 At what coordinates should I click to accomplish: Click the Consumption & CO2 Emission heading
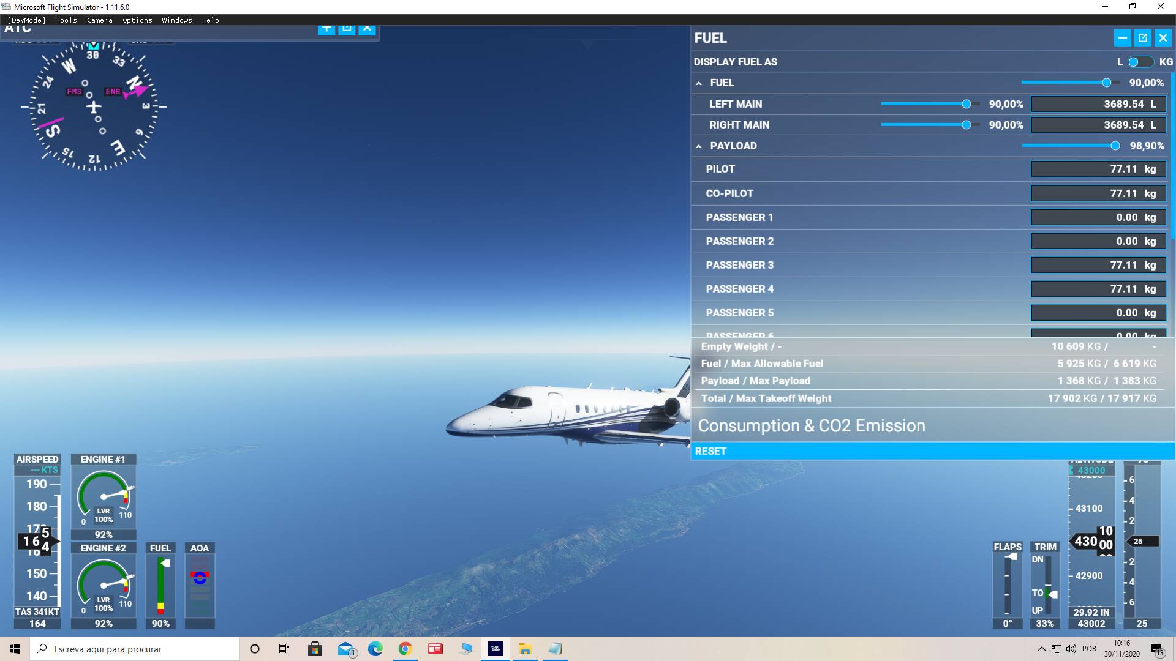(812, 426)
